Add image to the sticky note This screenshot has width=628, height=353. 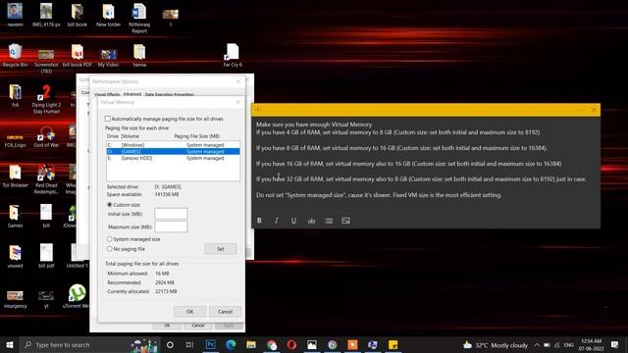pos(345,221)
